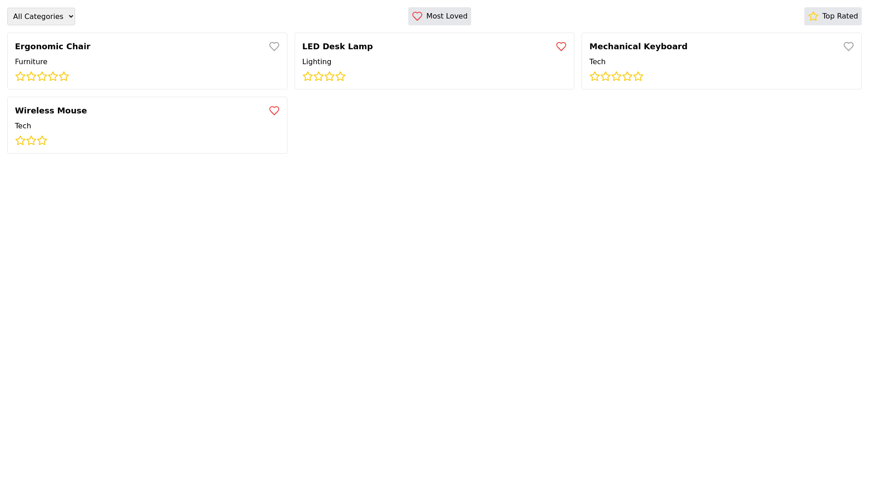Screen dimensions: 869x488
Task: Click the Wireless Mouse product title
Action: [51, 111]
